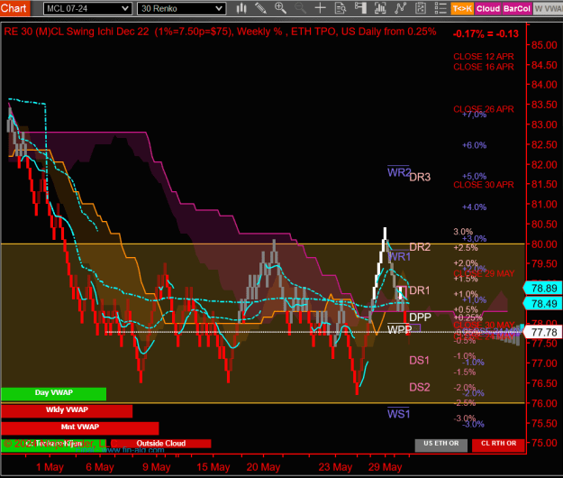The height and width of the screenshot is (478, 563).
Task: Click the Outside Cloud red bar
Action: click(161, 444)
